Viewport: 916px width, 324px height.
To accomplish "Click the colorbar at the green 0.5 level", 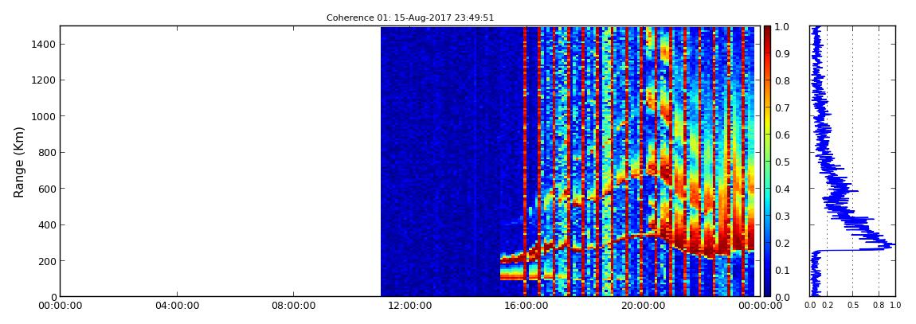I will pyautogui.click(x=767, y=162).
